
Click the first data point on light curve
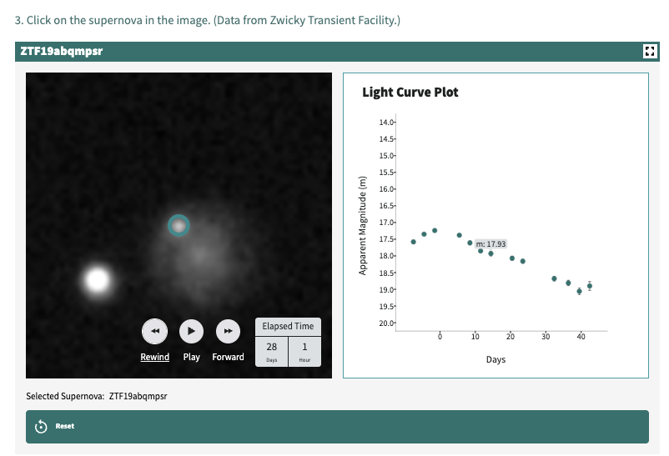tap(413, 242)
